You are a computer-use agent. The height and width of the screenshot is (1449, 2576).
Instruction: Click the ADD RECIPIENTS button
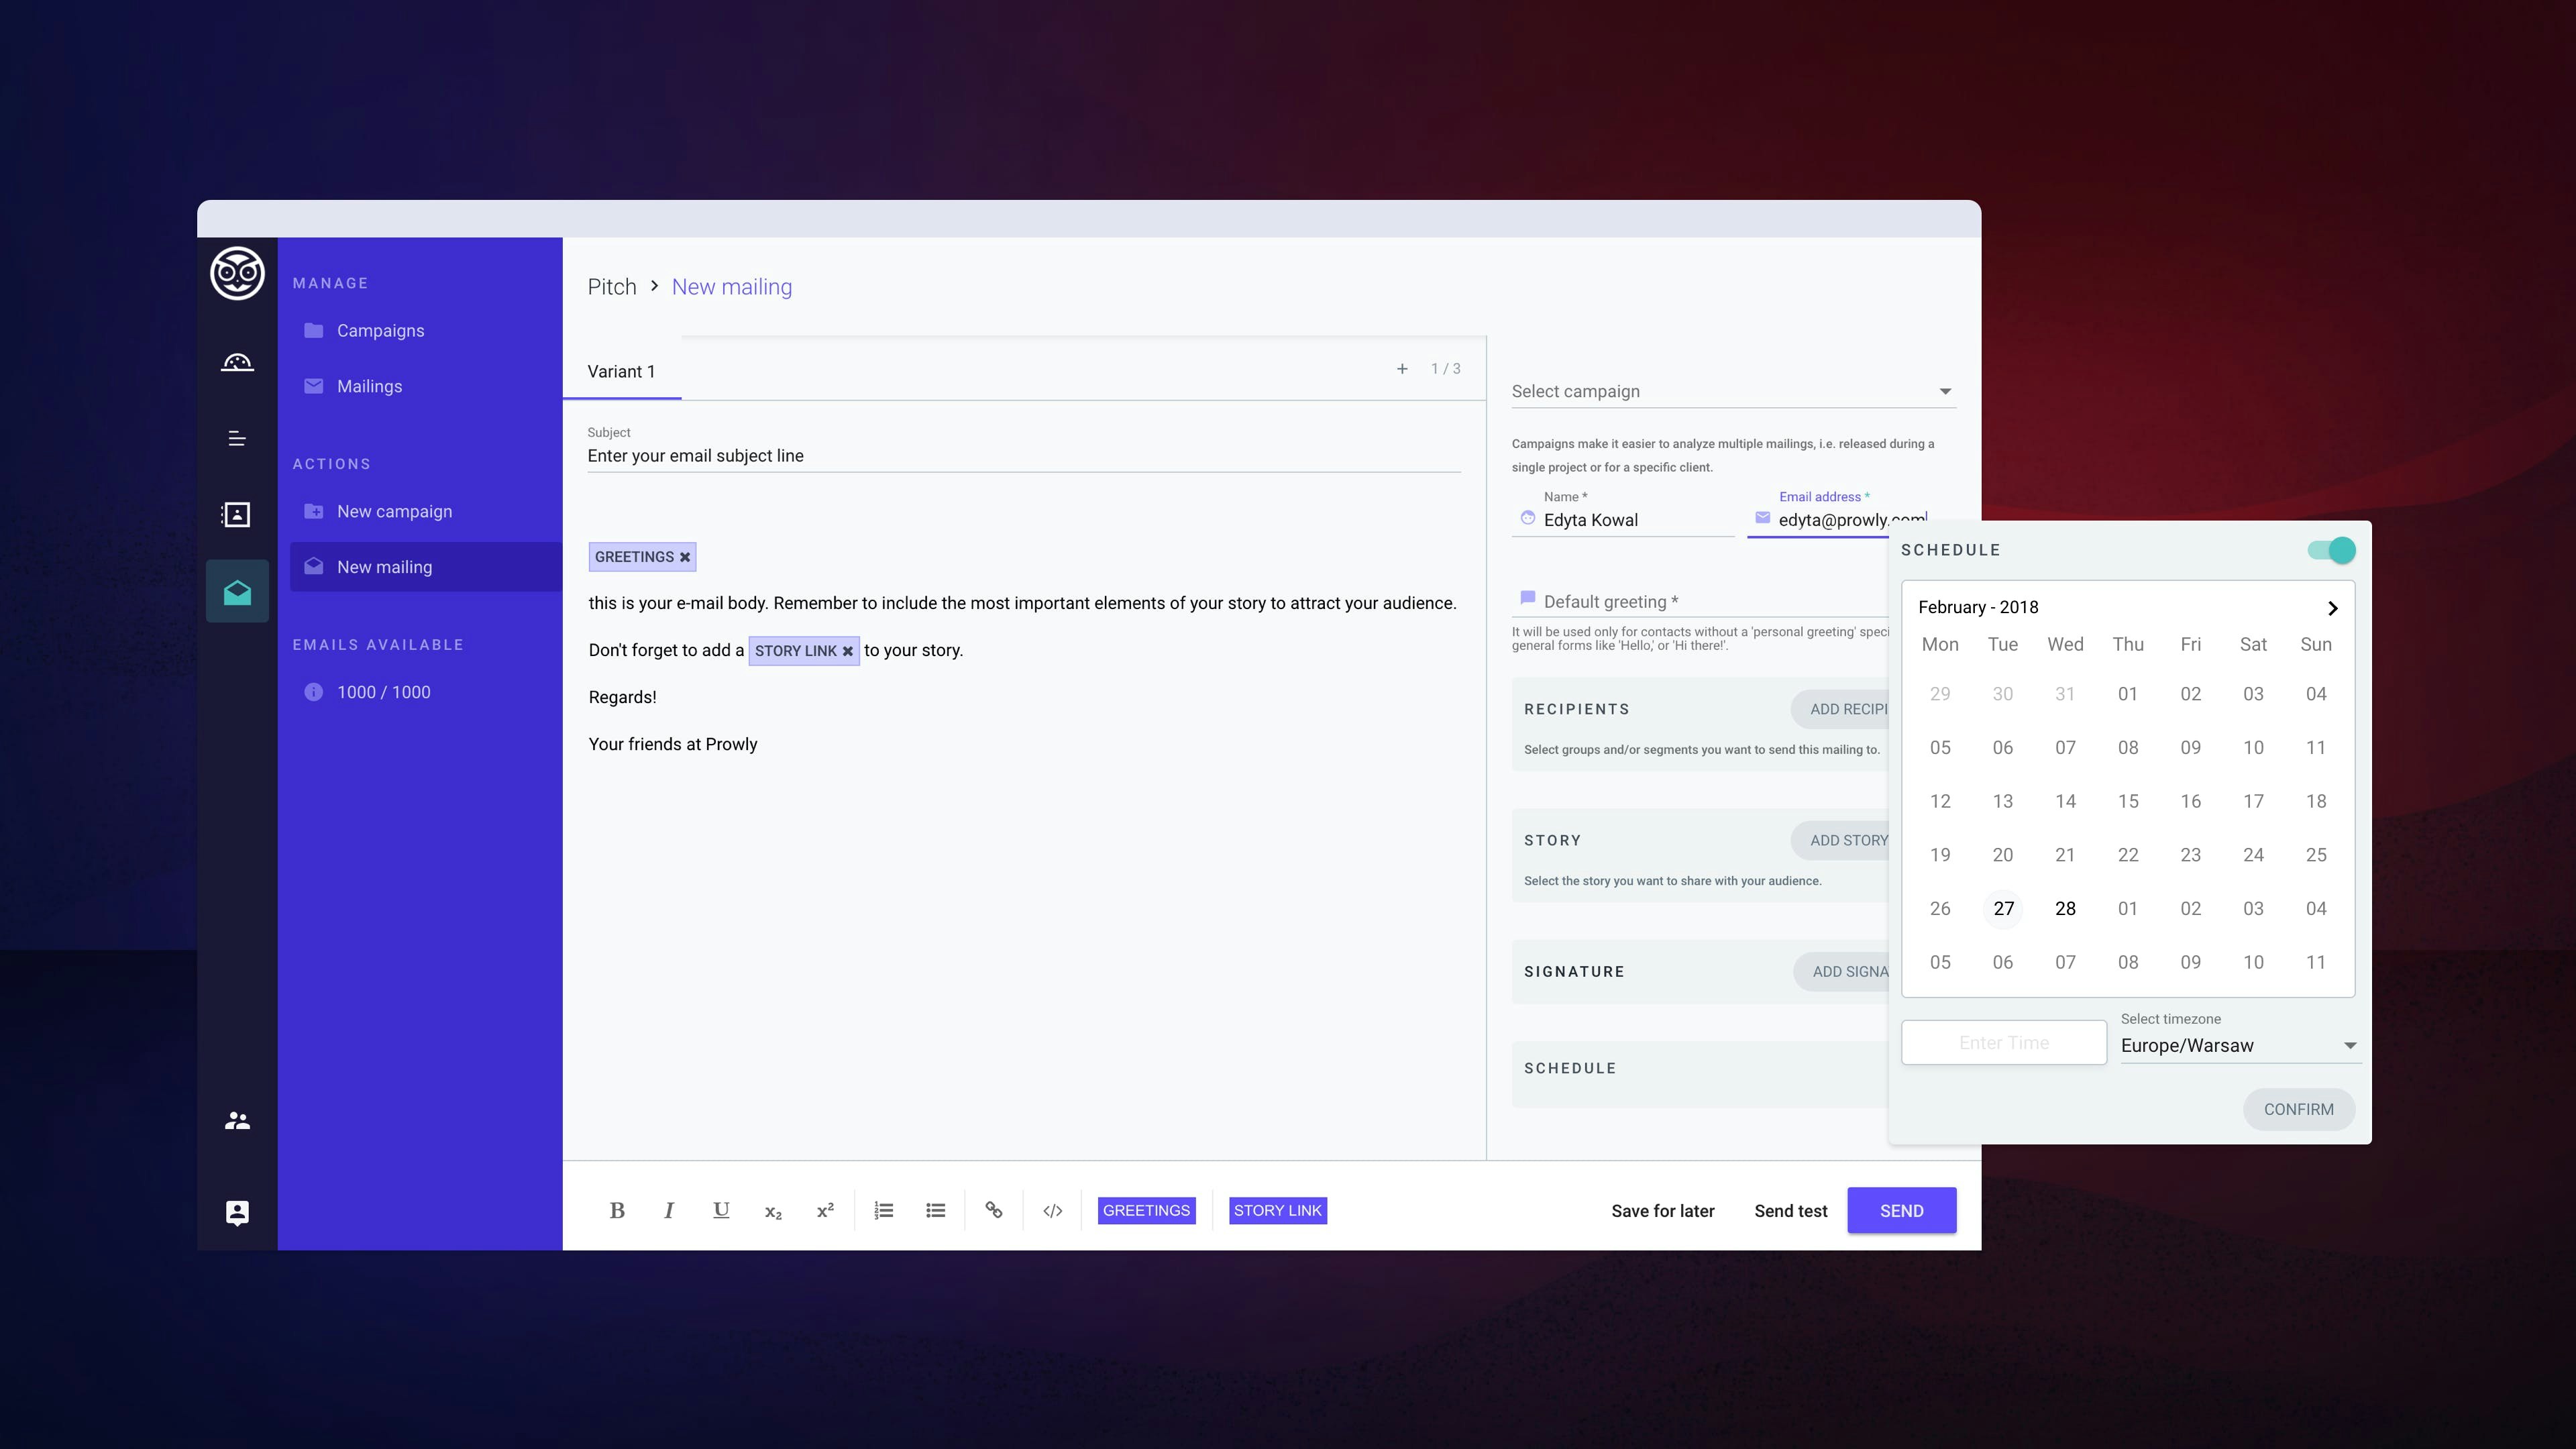tap(1840, 709)
